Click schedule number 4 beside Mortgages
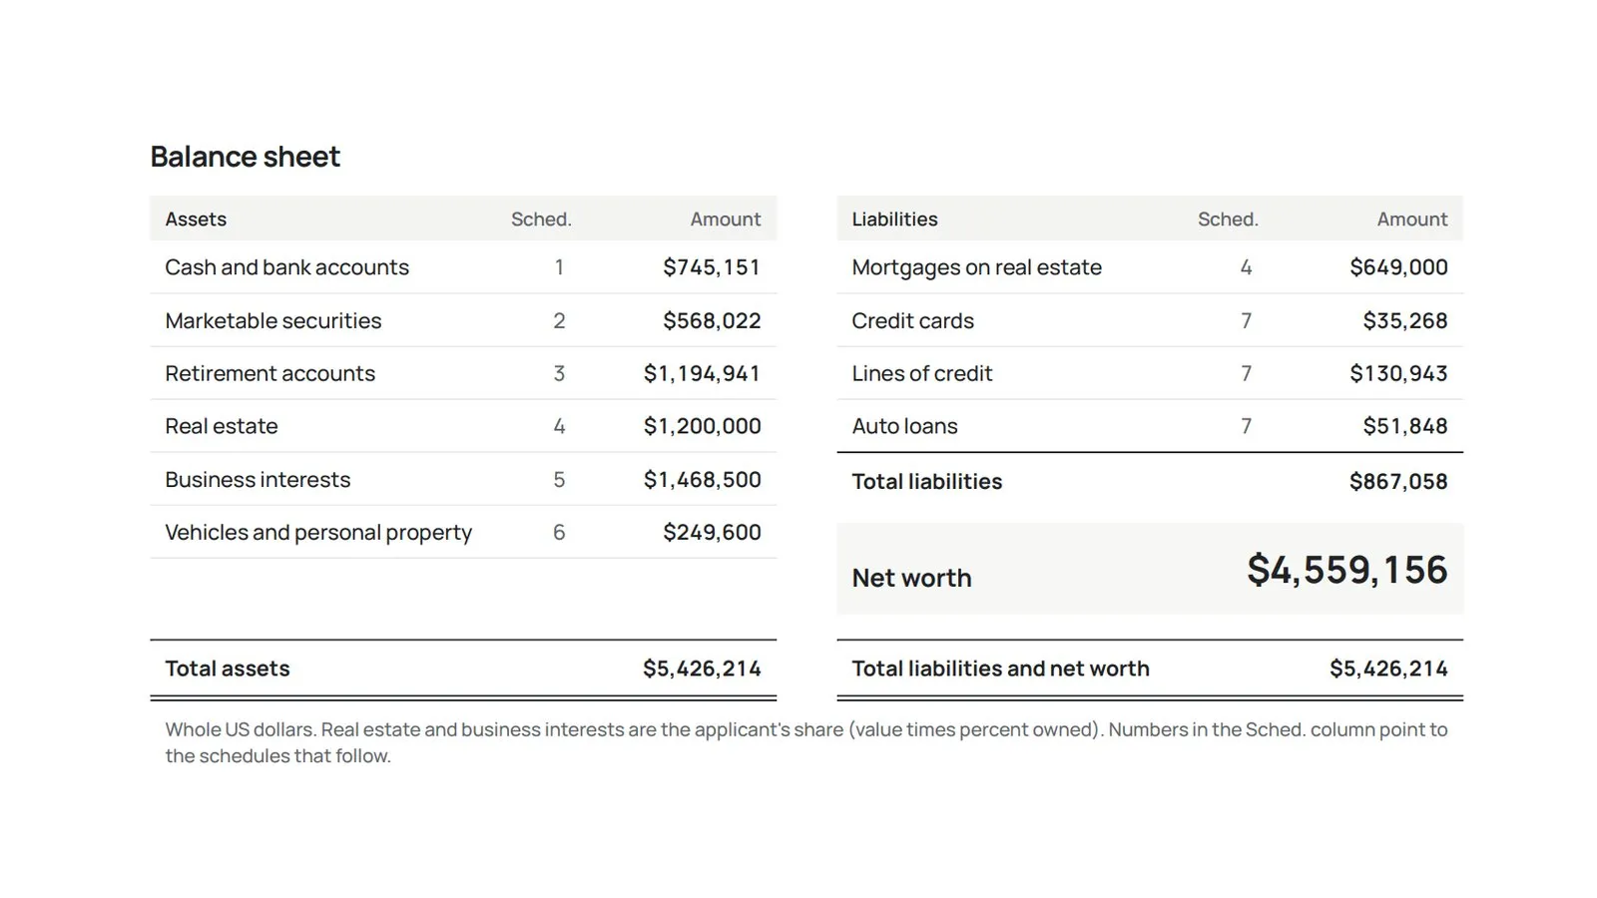This screenshot has width=1597, height=898. [x=1246, y=267]
